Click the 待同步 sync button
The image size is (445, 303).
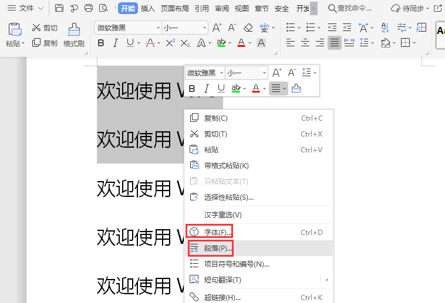(x=410, y=9)
